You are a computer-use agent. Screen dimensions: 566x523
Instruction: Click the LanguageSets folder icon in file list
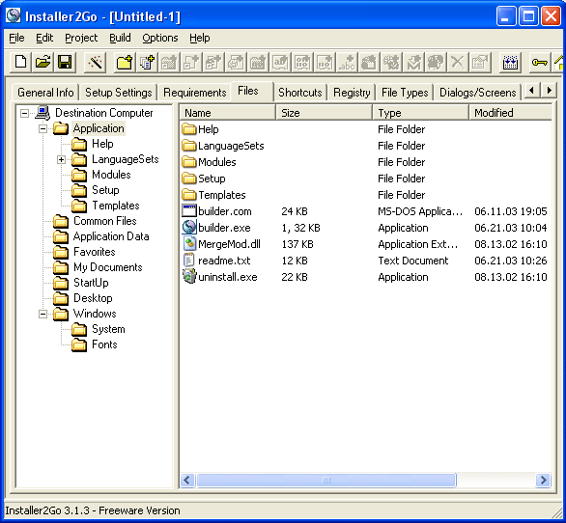tap(188, 146)
